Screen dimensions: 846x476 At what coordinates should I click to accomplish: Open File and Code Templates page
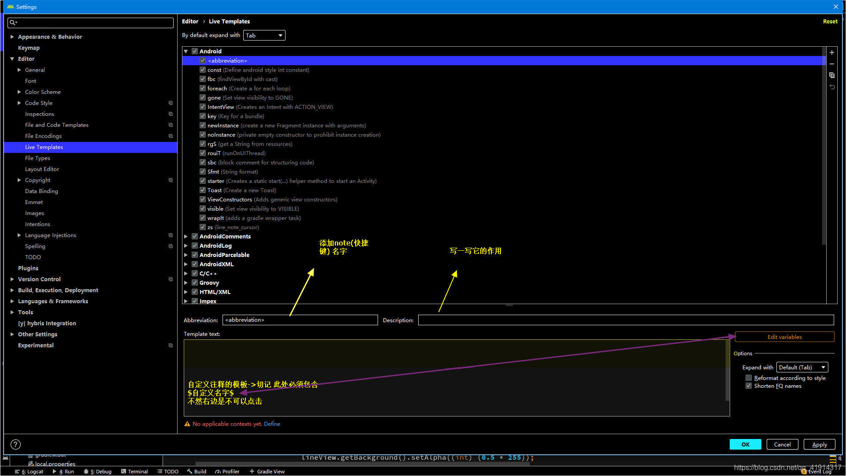point(57,125)
